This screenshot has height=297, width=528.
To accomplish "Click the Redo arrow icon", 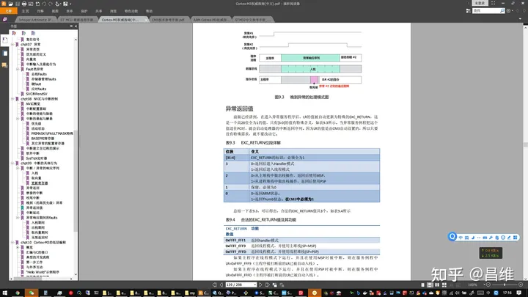I will [x=51, y=4].
